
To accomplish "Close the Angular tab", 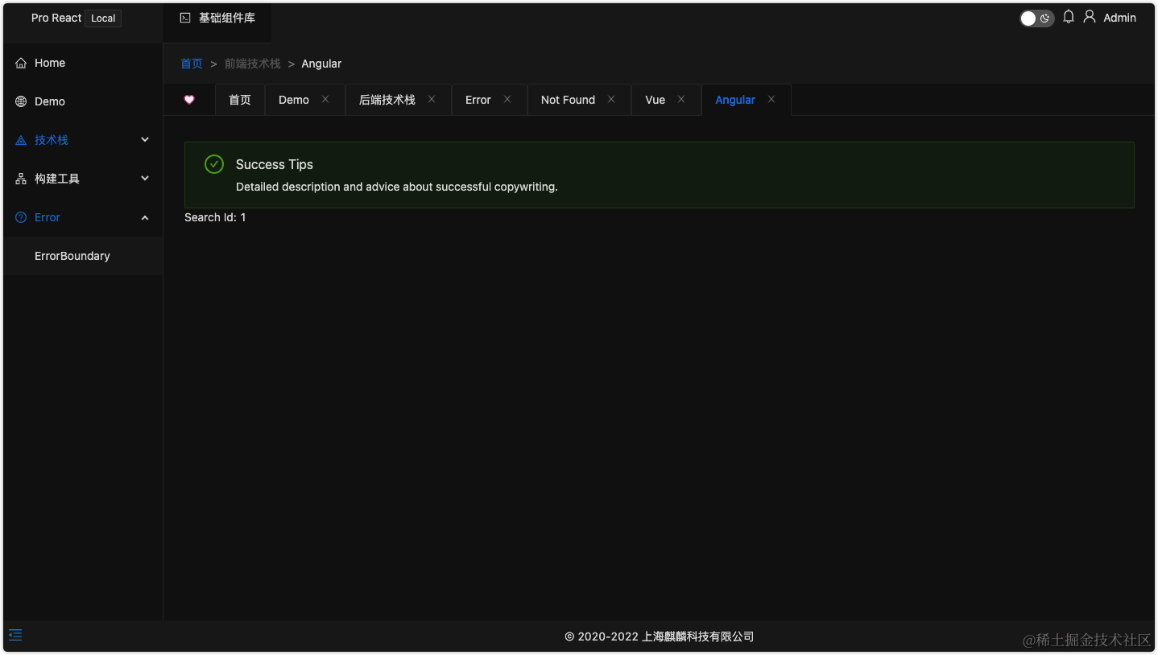I will pos(771,99).
